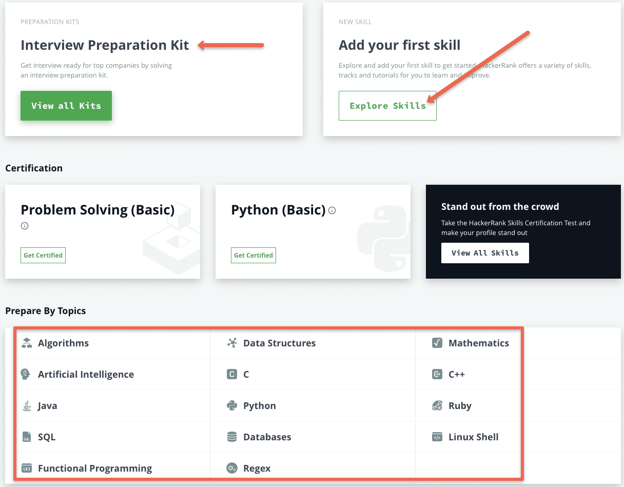Click the Regex topic icon
The image size is (624, 487).
point(231,468)
